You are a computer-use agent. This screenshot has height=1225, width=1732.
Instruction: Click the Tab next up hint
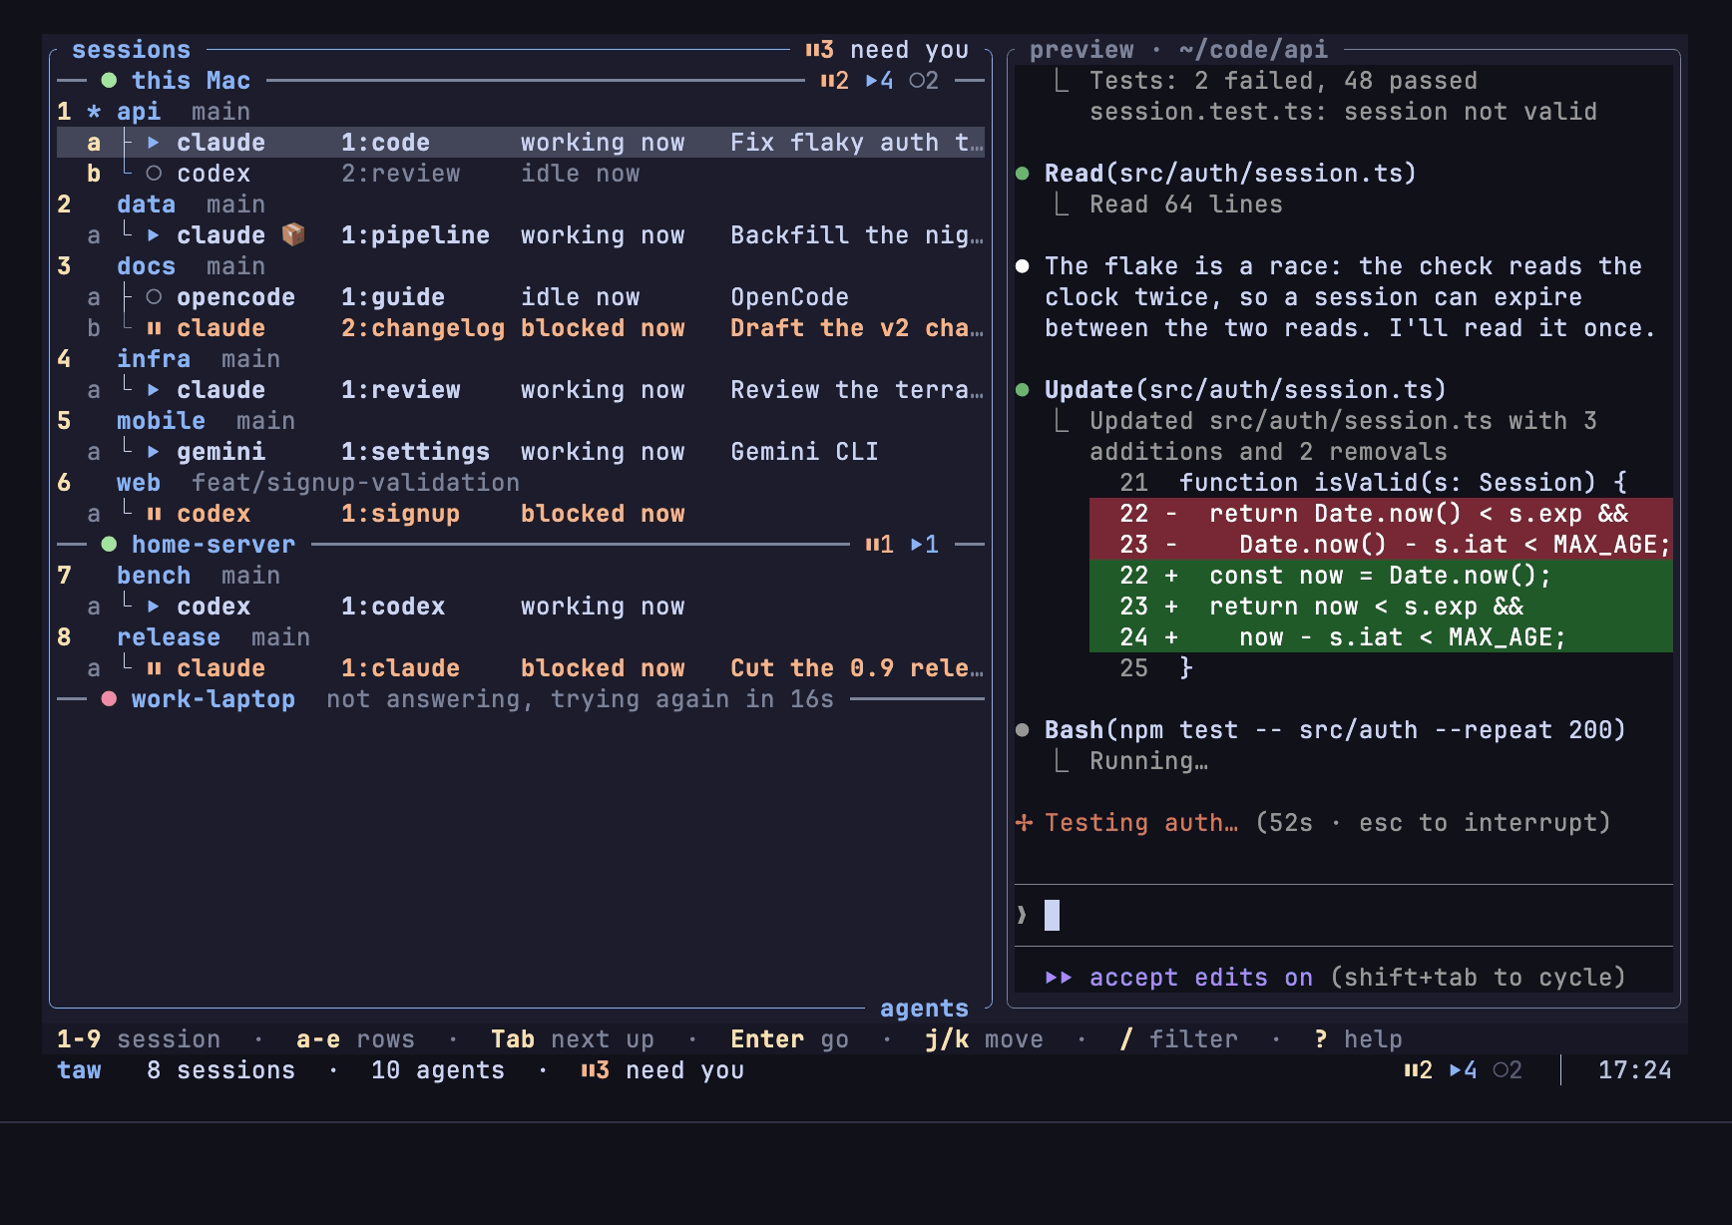click(x=573, y=1039)
